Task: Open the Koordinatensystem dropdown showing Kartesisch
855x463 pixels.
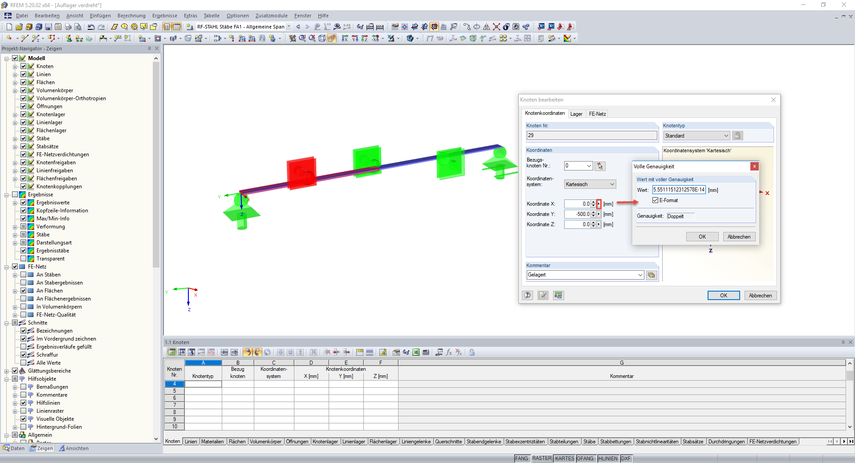Action: (x=613, y=184)
